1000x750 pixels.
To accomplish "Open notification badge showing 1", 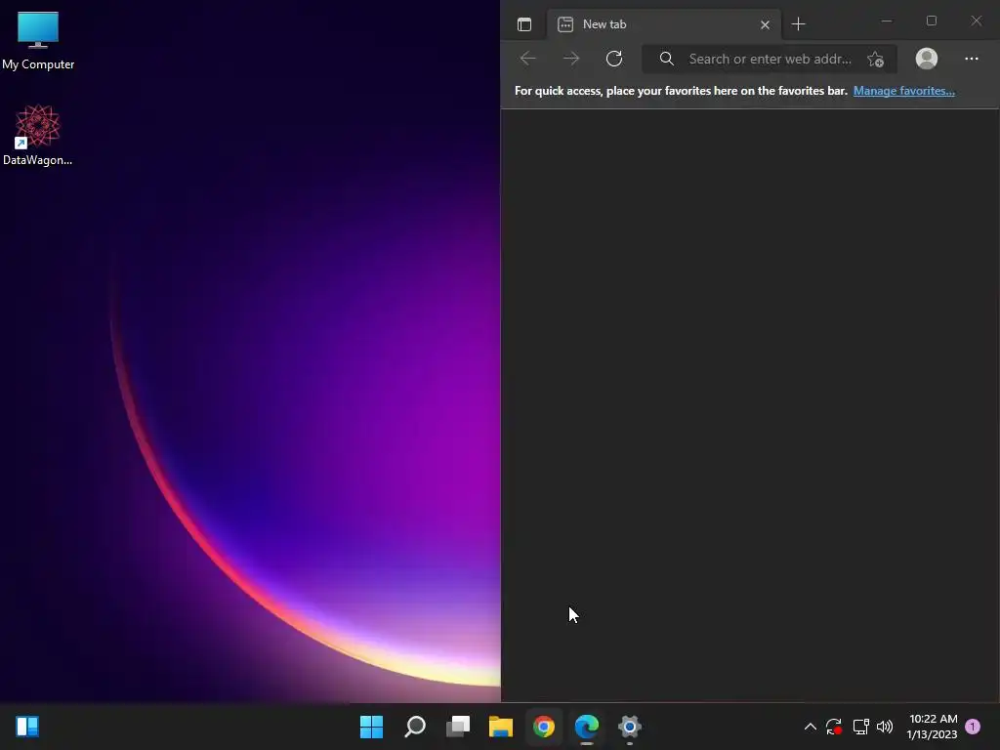I will [x=973, y=727].
